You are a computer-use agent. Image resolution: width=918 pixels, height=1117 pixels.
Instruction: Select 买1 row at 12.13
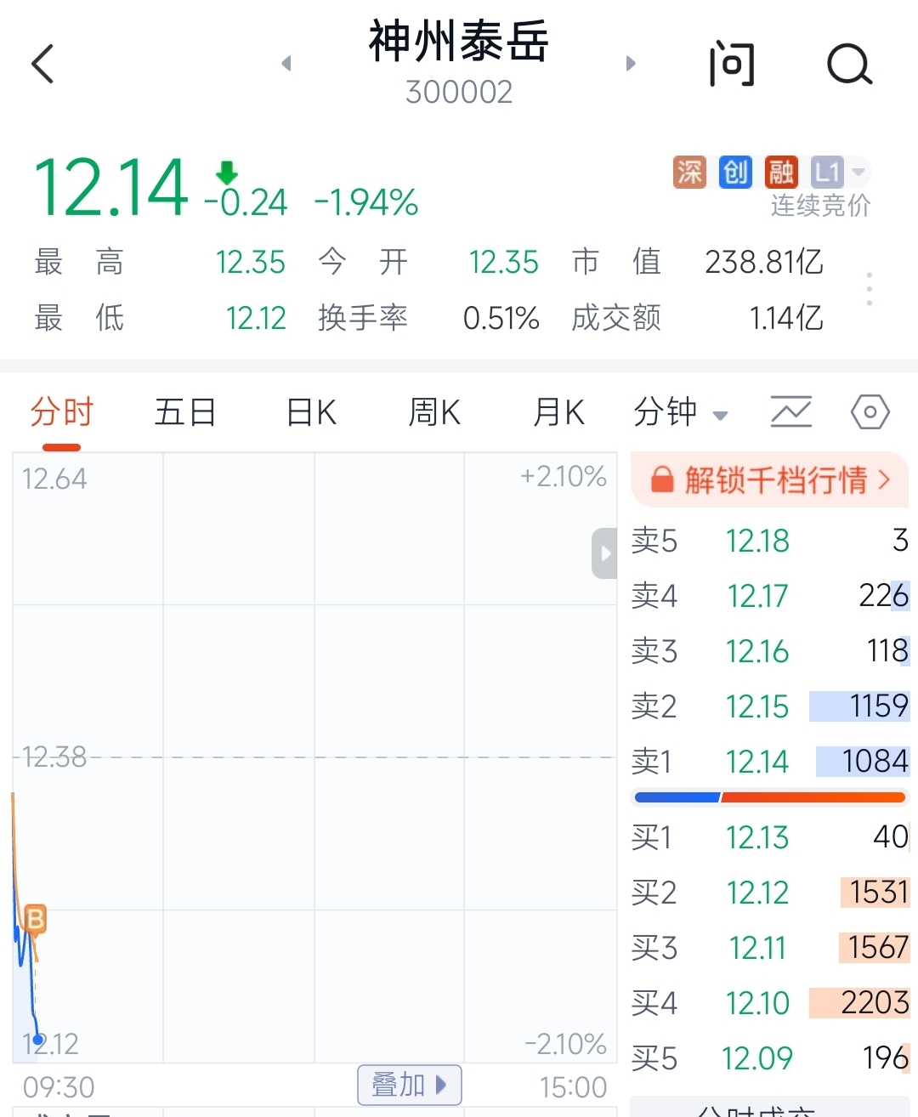click(770, 837)
